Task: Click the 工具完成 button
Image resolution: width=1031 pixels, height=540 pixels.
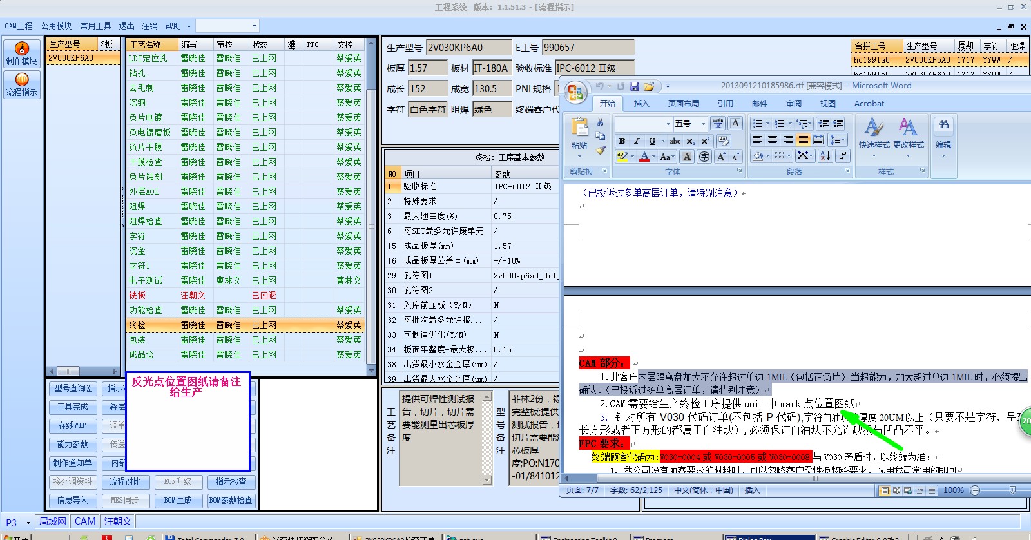Action: (x=72, y=407)
